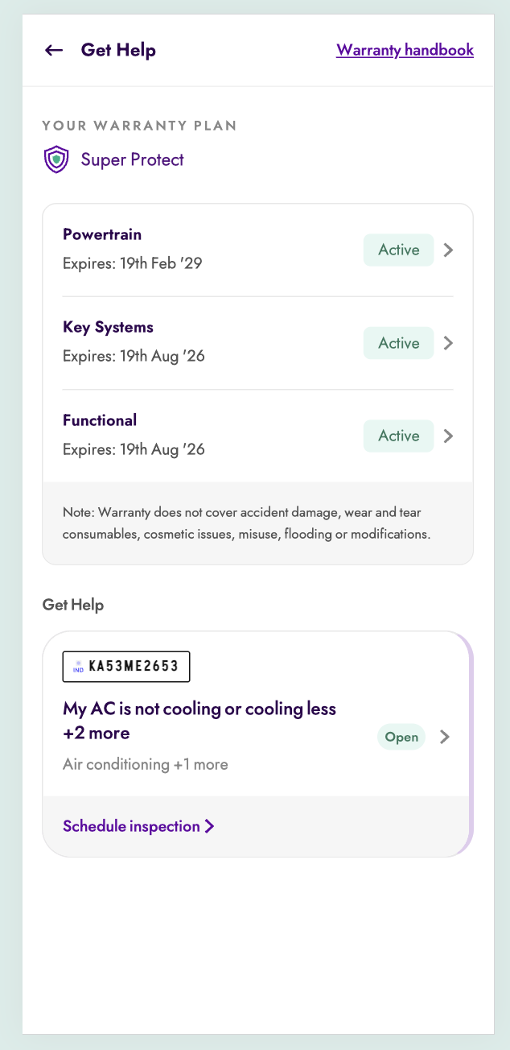The height and width of the screenshot is (1050, 510).
Task: Open the Functional warranty row
Action: tap(257, 436)
